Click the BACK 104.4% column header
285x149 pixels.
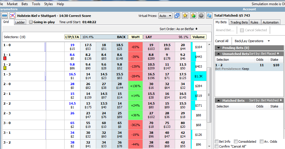[104, 37]
